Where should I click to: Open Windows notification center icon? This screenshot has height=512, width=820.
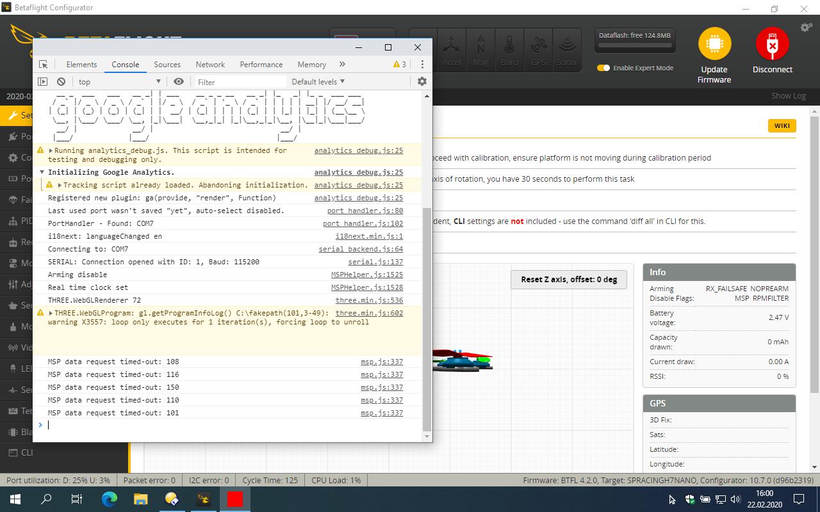(x=799, y=499)
